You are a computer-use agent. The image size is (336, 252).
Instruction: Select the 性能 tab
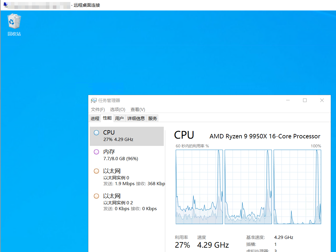click(107, 118)
